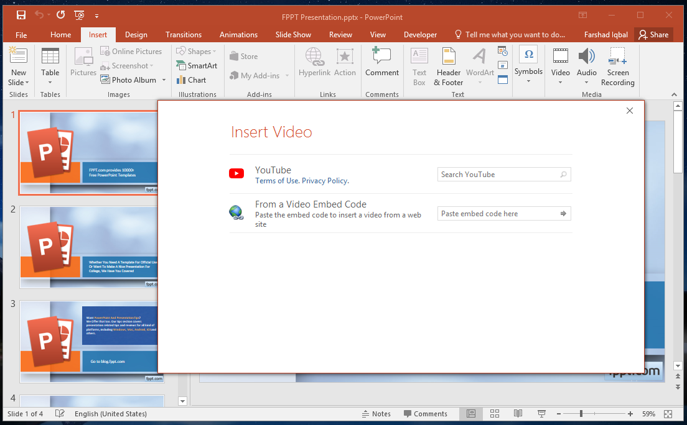Expand the Table dropdown
The height and width of the screenshot is (425, 687).
click(x=50, y=82)
